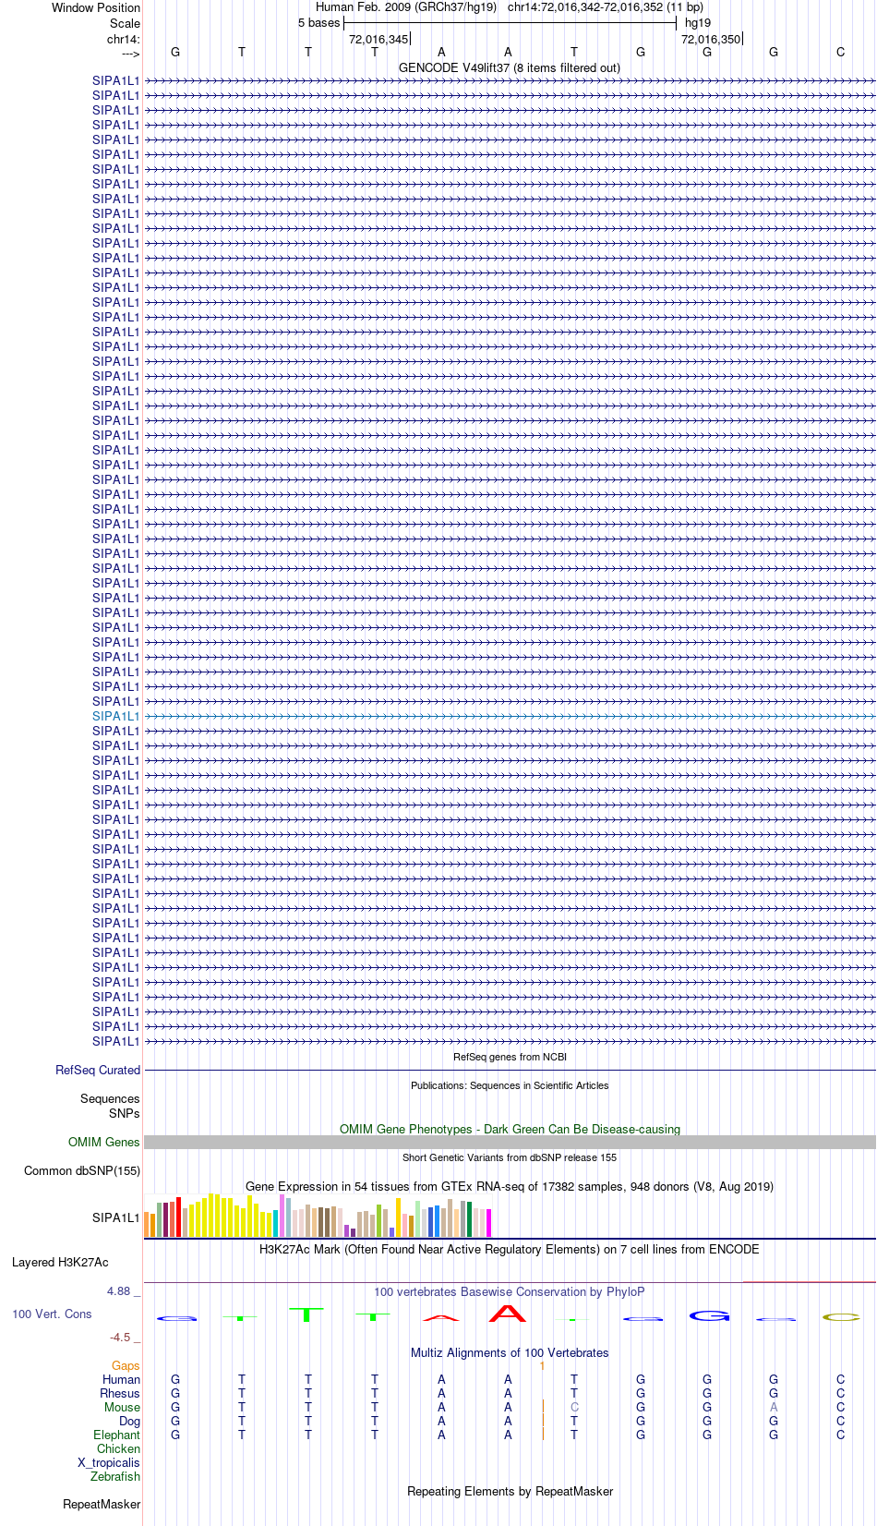The width and height of the screenshot is (877, 1526).
Task: Open '100 vertebrates Basewise Conservation by PhyloP' title
Action: tap(510, 1291)
